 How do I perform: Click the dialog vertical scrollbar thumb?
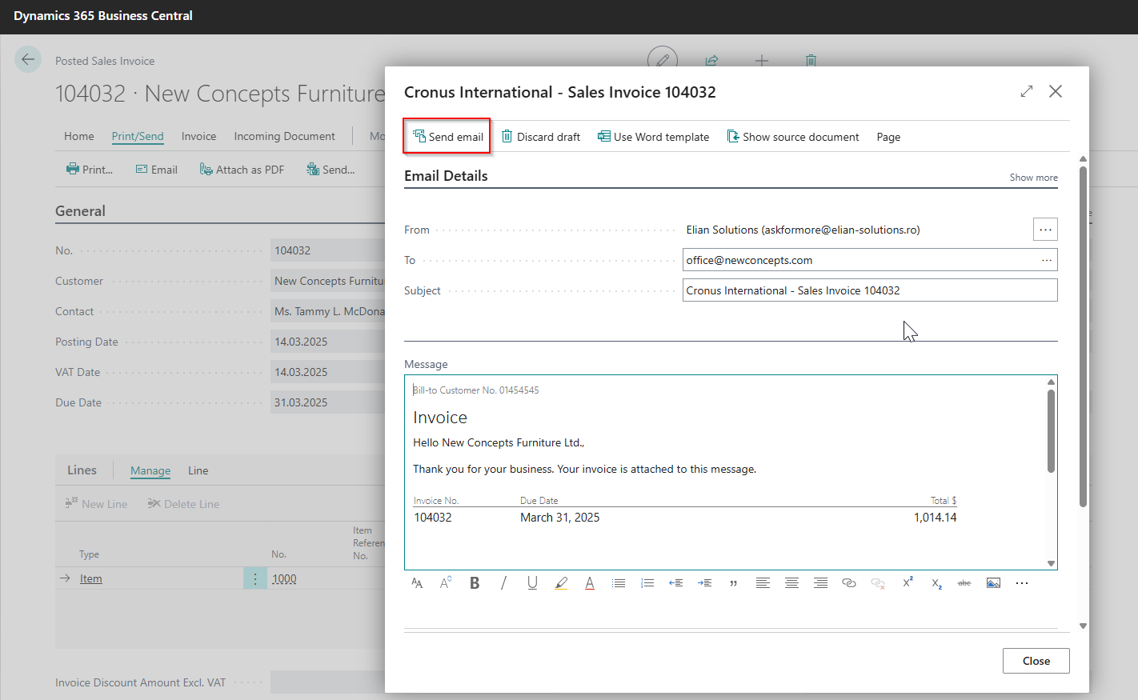(1083, 336)
